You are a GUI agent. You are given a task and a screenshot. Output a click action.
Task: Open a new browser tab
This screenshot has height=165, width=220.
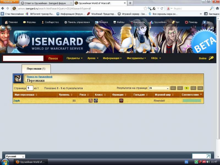(130, 3)
